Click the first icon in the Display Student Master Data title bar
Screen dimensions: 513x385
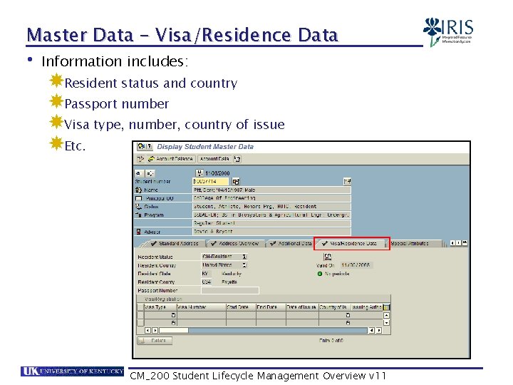tap(141, 146)
